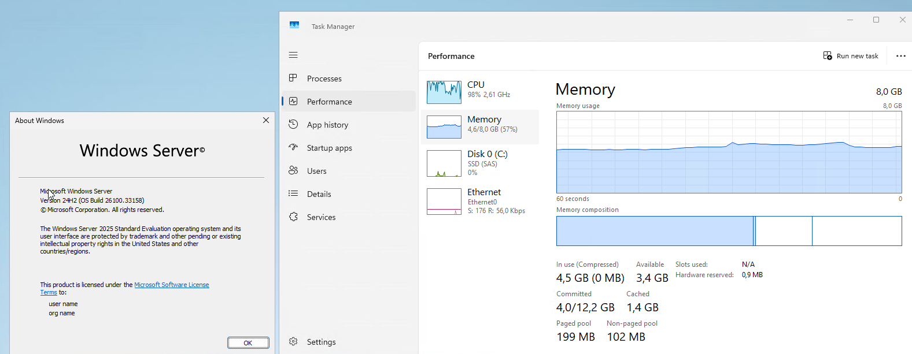Image resolution: width=912 pixels, height=354 pixels.
Task: Select the Ethernet throughput graph thumbnail
Action: point(444,202)
